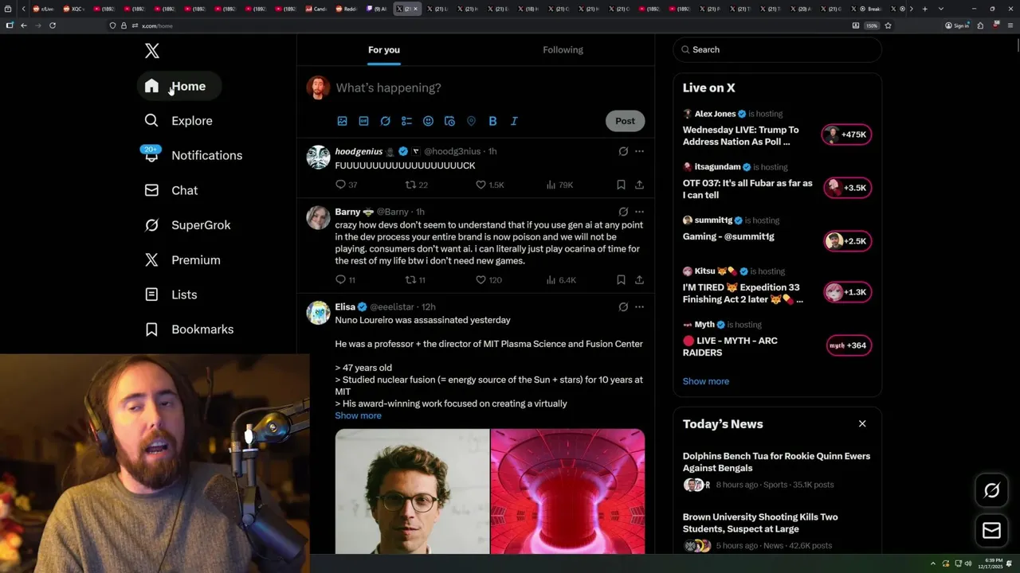The width and height of the screenshot is (1020, 573).
Task: Schedule the post with calendar icon
Action: (449, 121)
